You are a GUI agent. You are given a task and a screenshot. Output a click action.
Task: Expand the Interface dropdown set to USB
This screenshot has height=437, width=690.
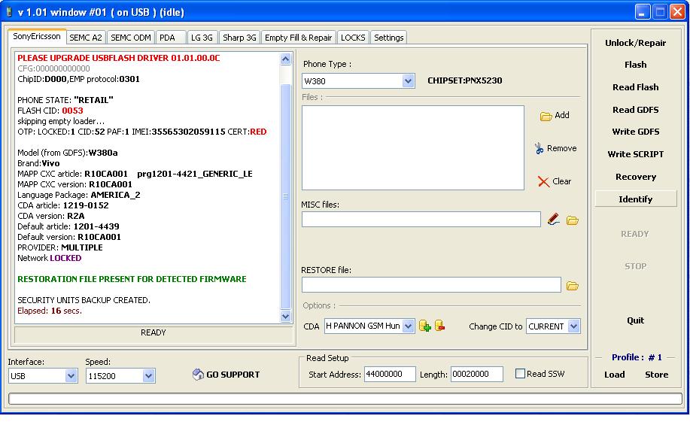pyautogui.click(x=71, y=376)
